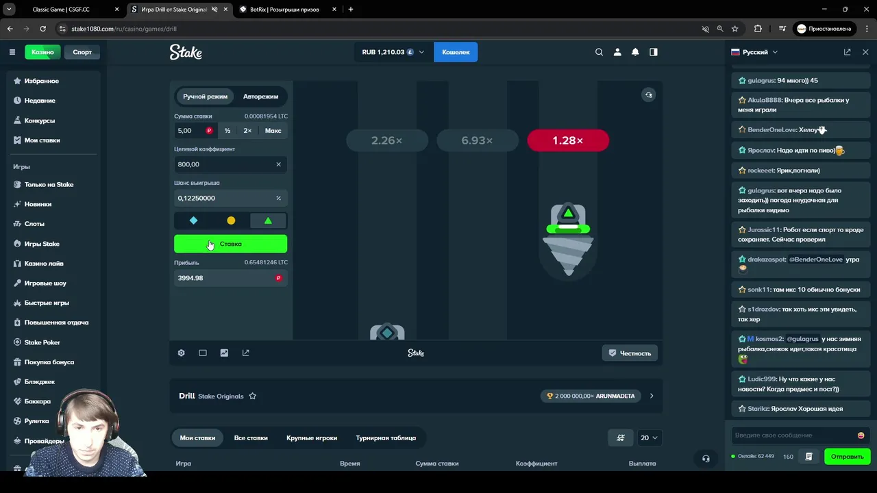Toggle theatre mode rectangle icon

click(x=203, y=353)
